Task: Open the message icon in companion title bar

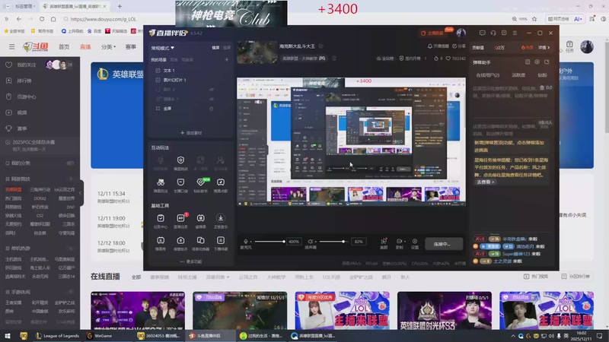Action: [482, 33]
